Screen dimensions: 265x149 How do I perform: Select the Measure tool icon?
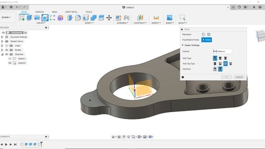(x=156, y=17)
